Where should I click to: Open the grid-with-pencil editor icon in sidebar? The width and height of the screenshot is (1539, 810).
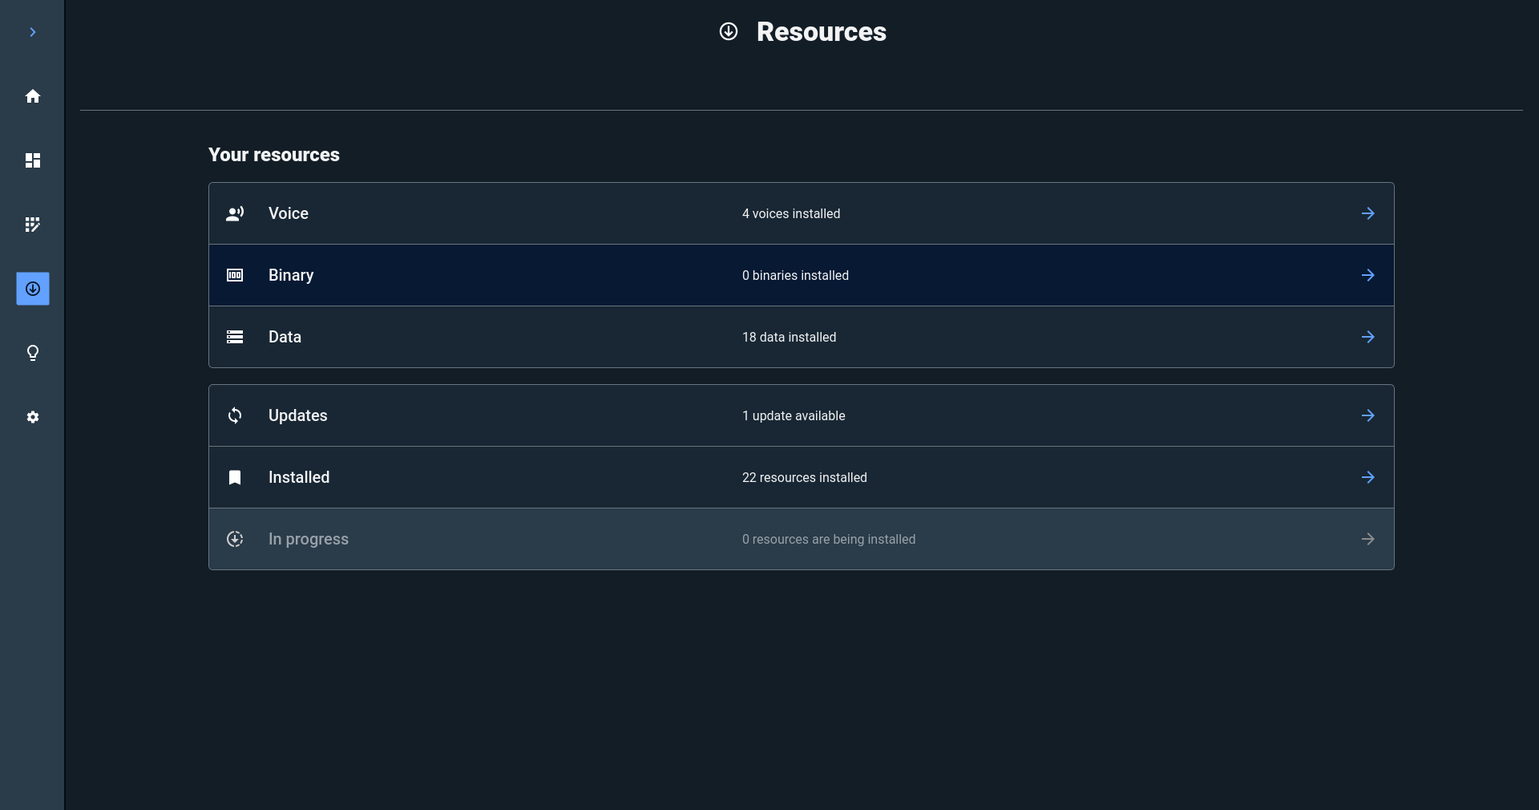pyautogui.click(x=33, y=225)
